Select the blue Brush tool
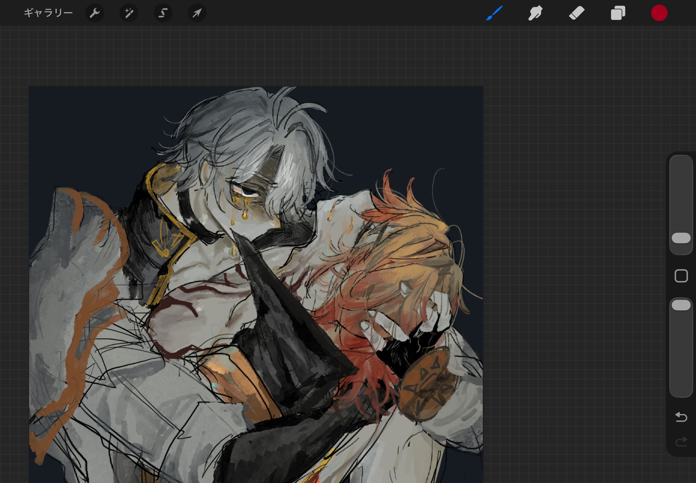 click(x=494, y=13)
